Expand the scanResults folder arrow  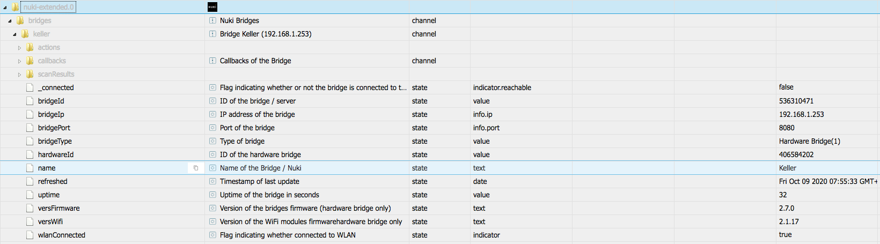coord(20,75)
